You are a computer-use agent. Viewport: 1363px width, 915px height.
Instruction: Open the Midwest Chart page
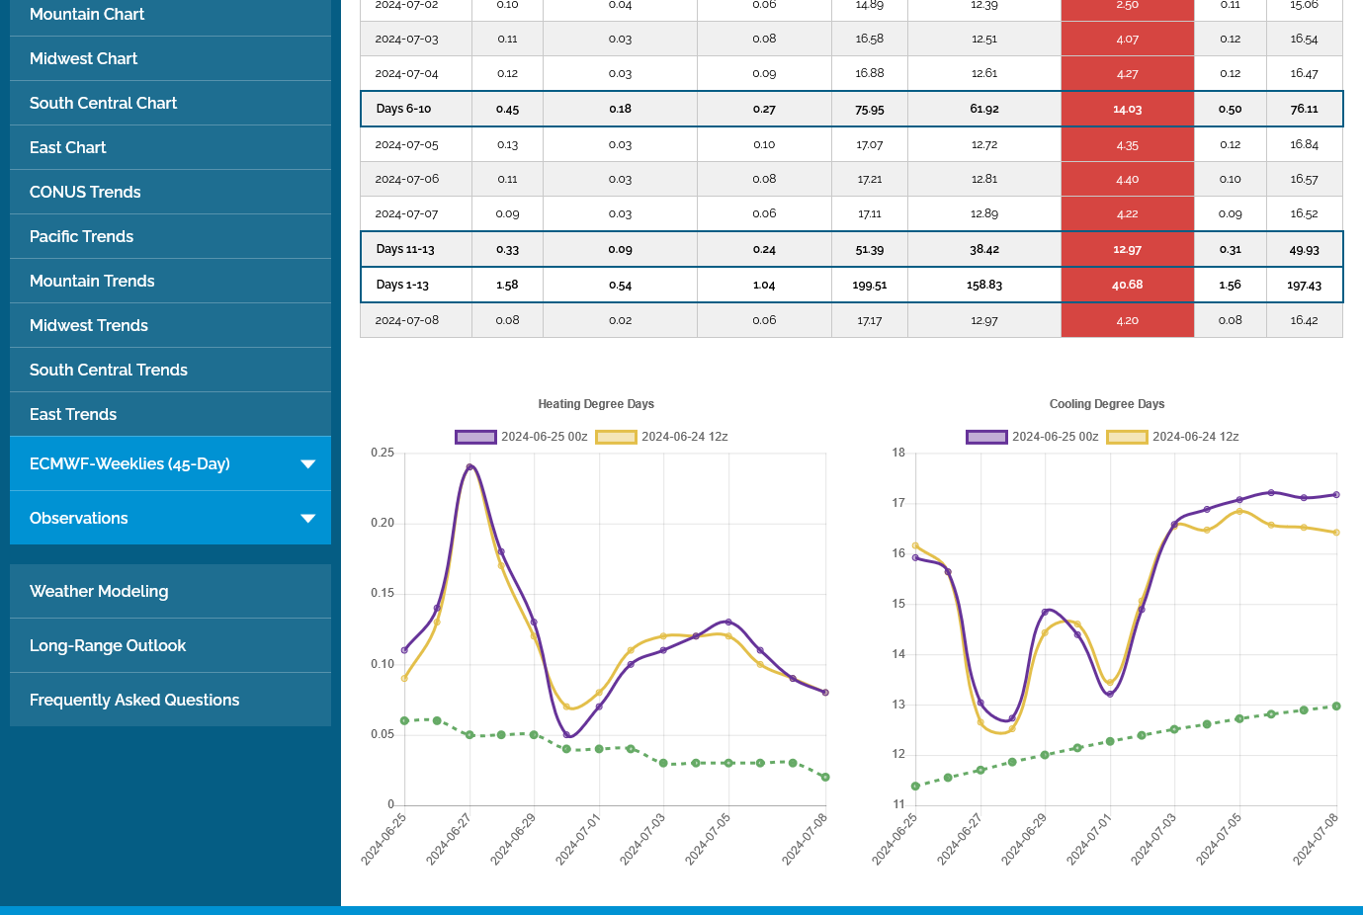pos(84,59)
